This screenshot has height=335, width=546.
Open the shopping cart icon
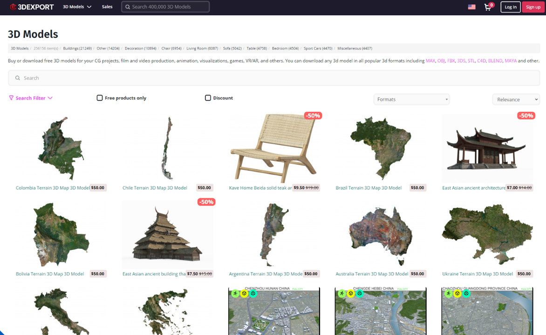pyautogui.click(x=488, y=7)
